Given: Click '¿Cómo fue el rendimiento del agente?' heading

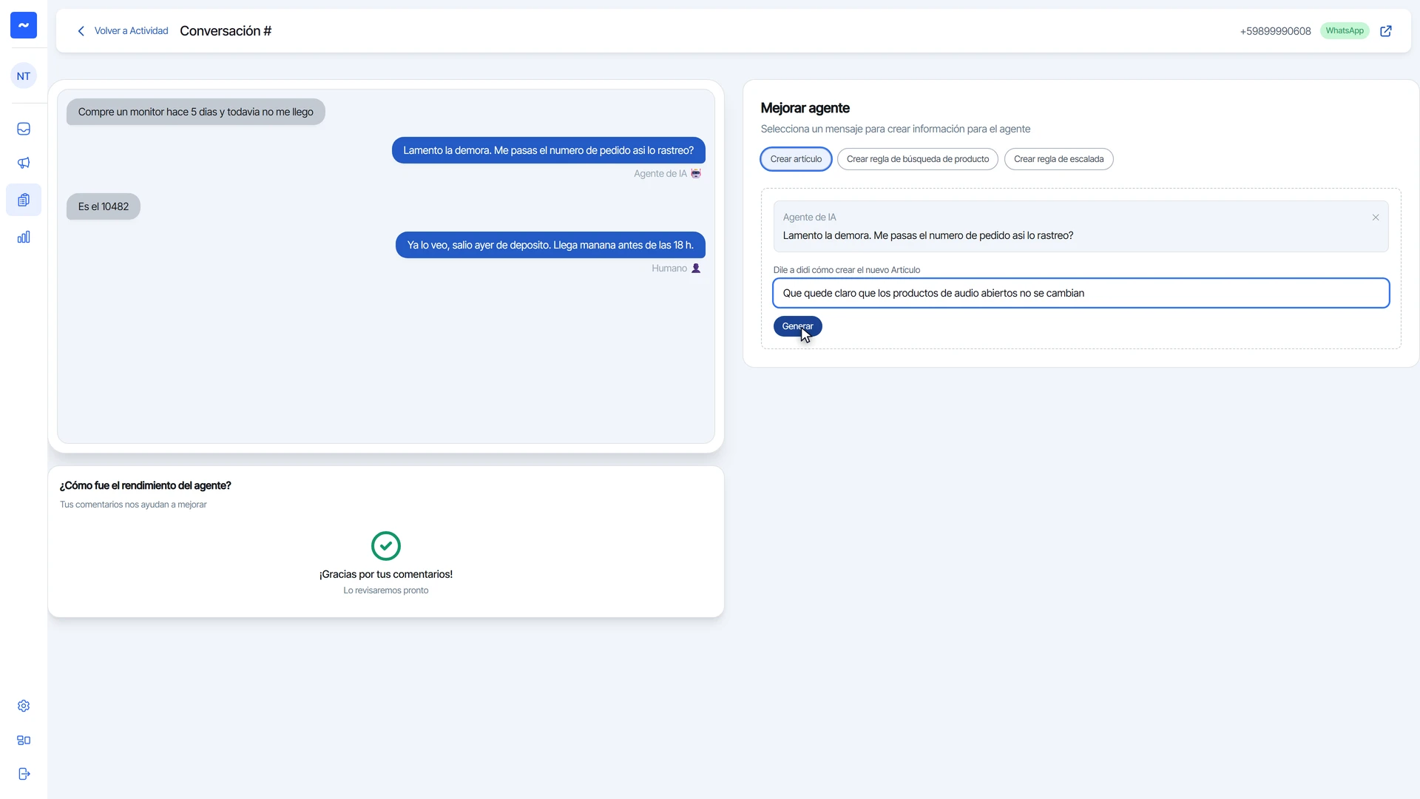Looking at the screenshot, I should (146, 485).
